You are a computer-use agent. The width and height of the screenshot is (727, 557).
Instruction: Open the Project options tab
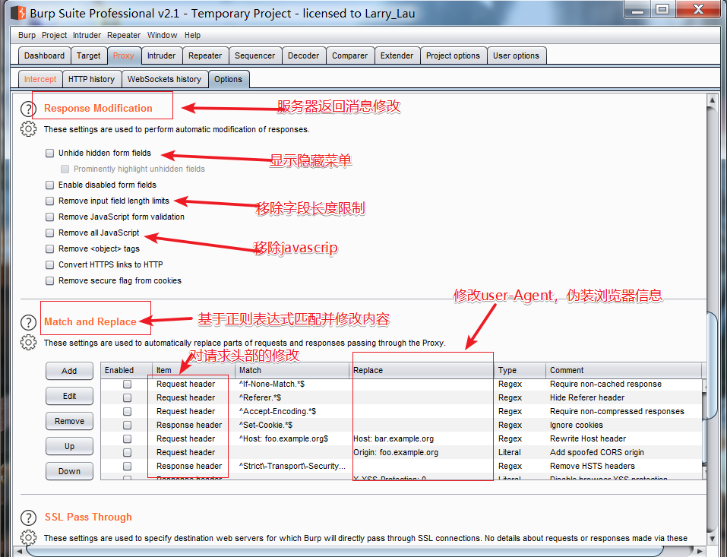click(454, 55)
